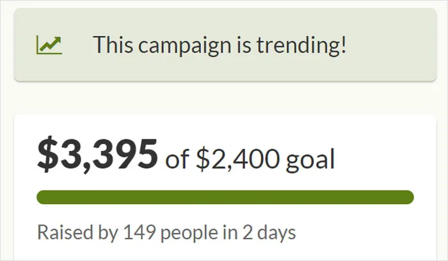This screenshot has height=261, width=448.
Task: Click the word 'This' in the banner
Action: click(113, 44)
